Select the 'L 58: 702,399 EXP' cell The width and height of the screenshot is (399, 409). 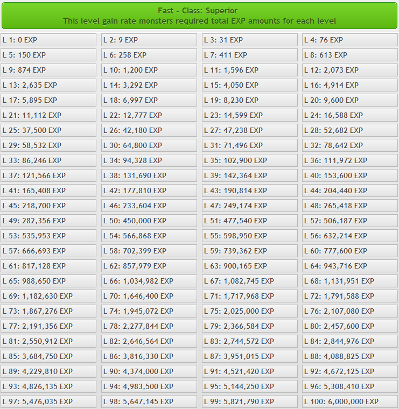click(149, 251)
